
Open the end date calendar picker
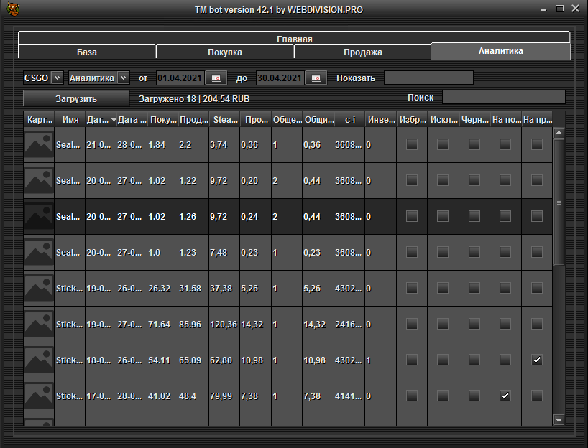(x=316, y=78)
